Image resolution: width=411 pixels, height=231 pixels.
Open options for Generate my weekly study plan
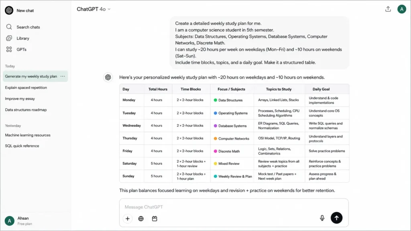(63, 76)
